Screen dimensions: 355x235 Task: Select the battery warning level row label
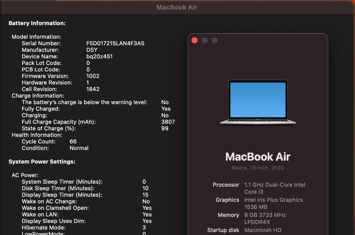[85, 102]
